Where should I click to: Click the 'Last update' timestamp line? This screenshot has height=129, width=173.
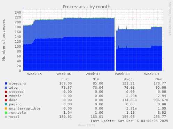point(129,121)
